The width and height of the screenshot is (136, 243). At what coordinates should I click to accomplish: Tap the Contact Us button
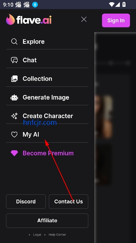(x=68, y=201)
